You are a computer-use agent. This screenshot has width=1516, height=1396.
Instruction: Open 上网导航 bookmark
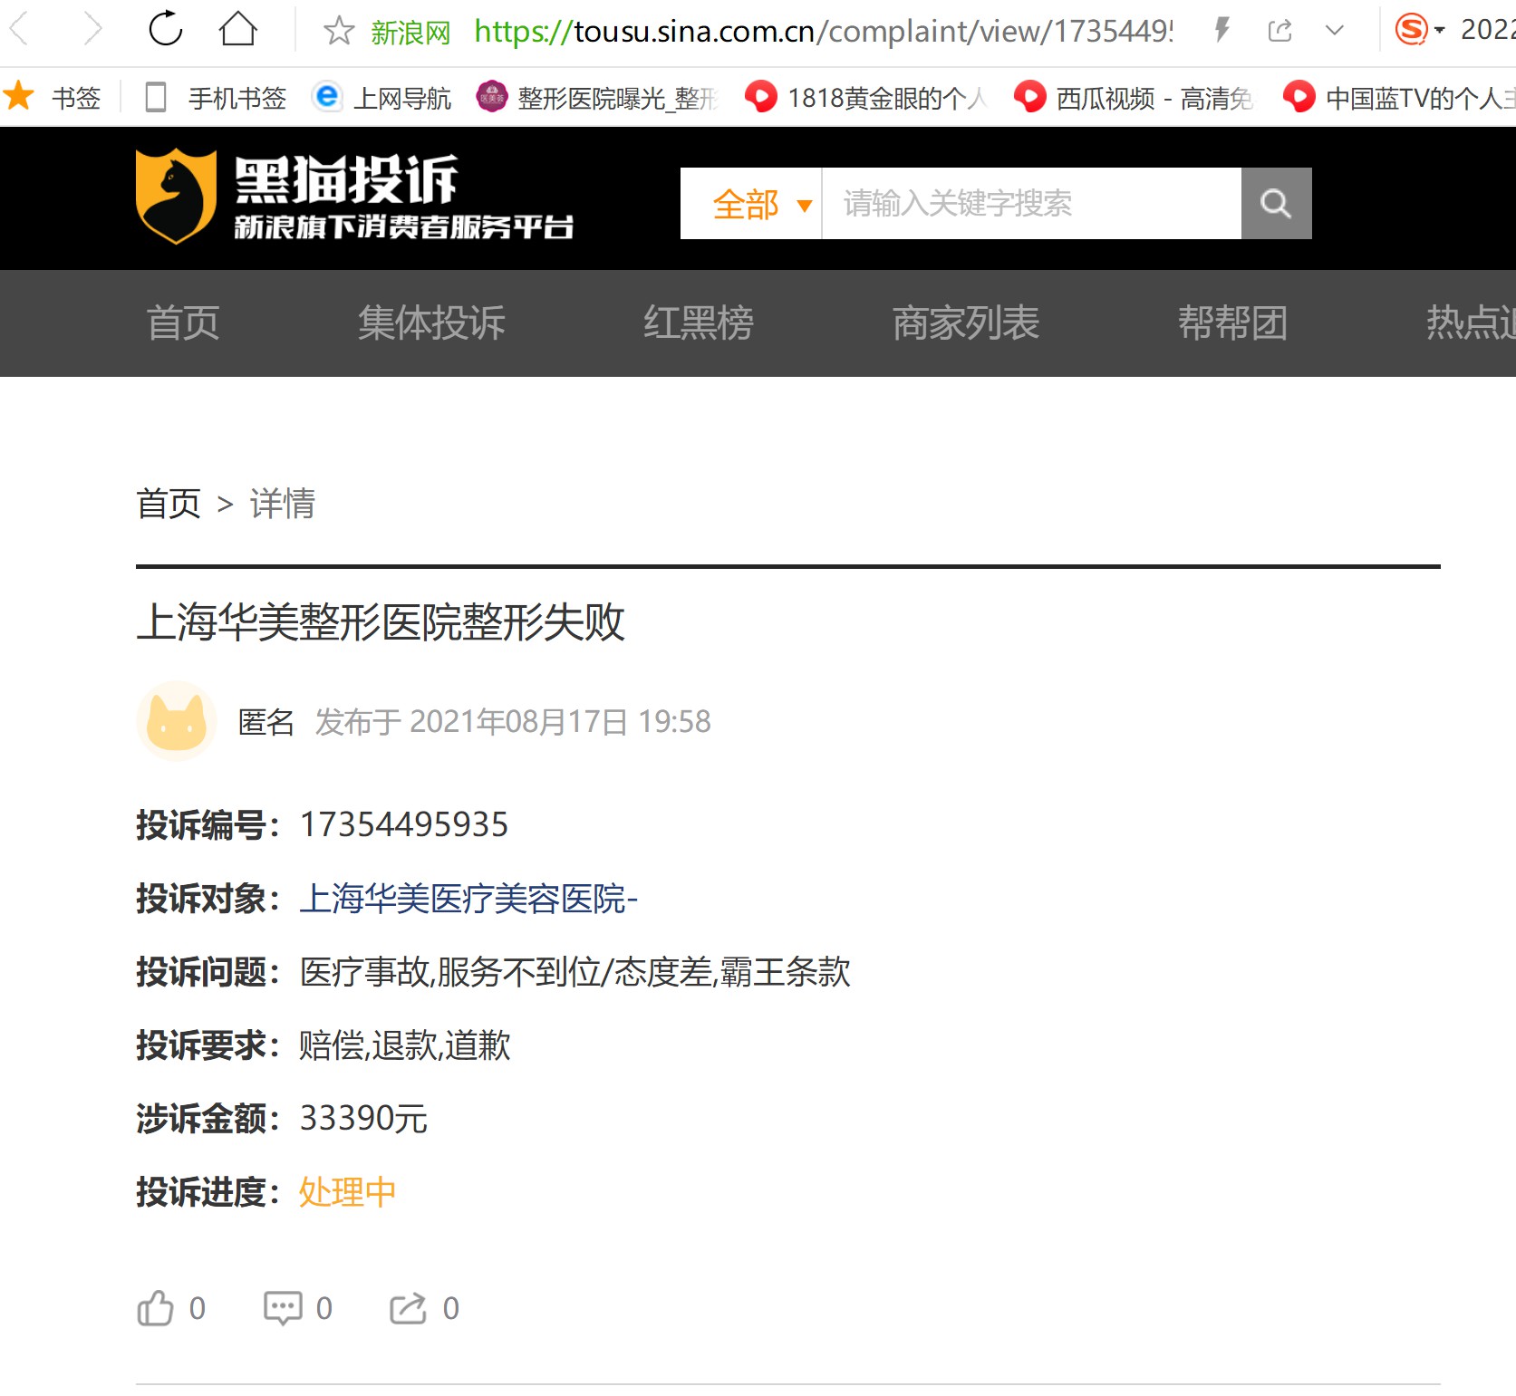pos(381,97)
